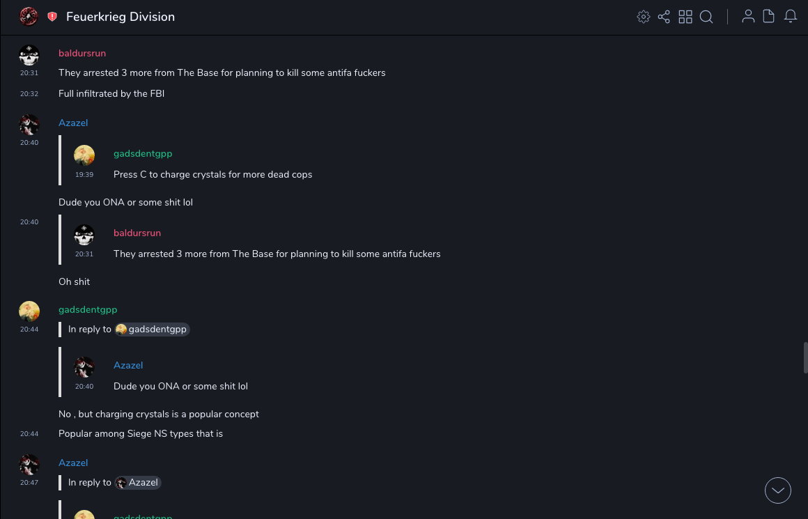
Task: Jump to latest messages with down-chevron button
Action: point(778,490)
